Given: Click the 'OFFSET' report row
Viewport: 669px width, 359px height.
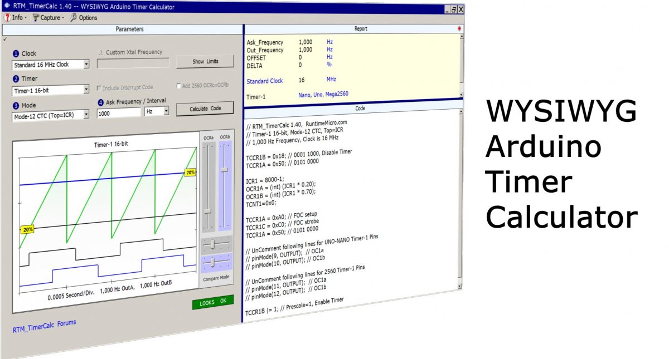Looking at the screenshot, I should coord(290,57).
